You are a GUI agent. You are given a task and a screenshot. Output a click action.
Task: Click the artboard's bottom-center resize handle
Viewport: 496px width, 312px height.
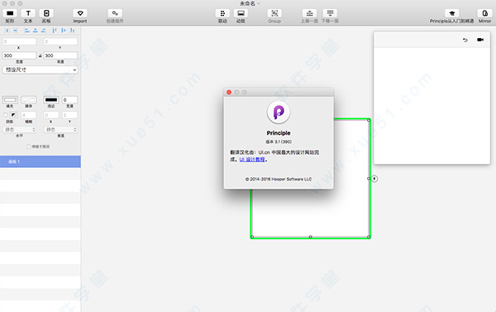point(310,237)
